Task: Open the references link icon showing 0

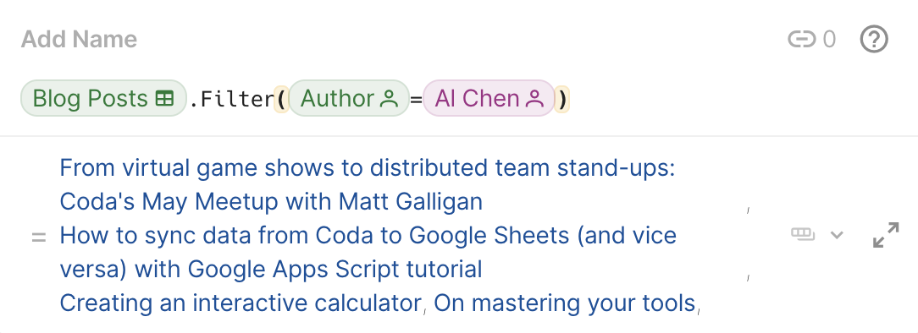Action: 811,40
